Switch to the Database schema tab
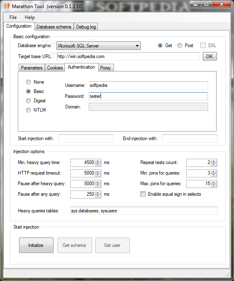Image resolution: width=234 pixels, height=281 pixels. coord(54,27)
